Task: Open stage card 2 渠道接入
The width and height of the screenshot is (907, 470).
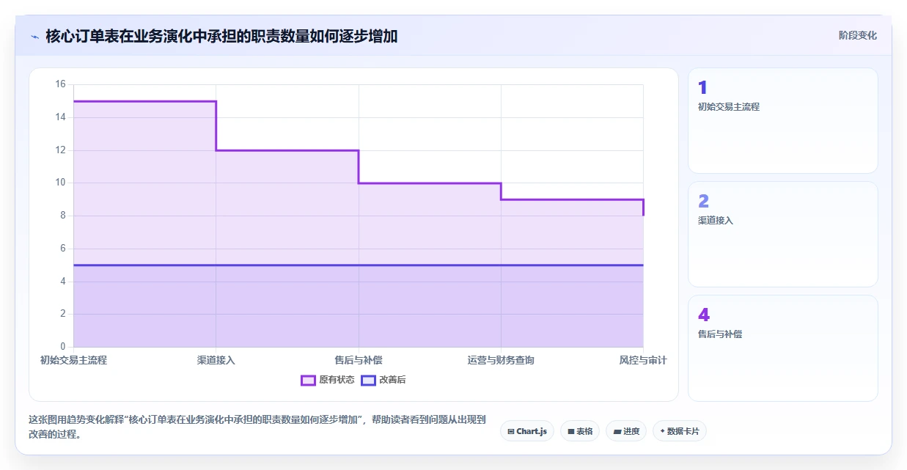Action: point(782,234)
